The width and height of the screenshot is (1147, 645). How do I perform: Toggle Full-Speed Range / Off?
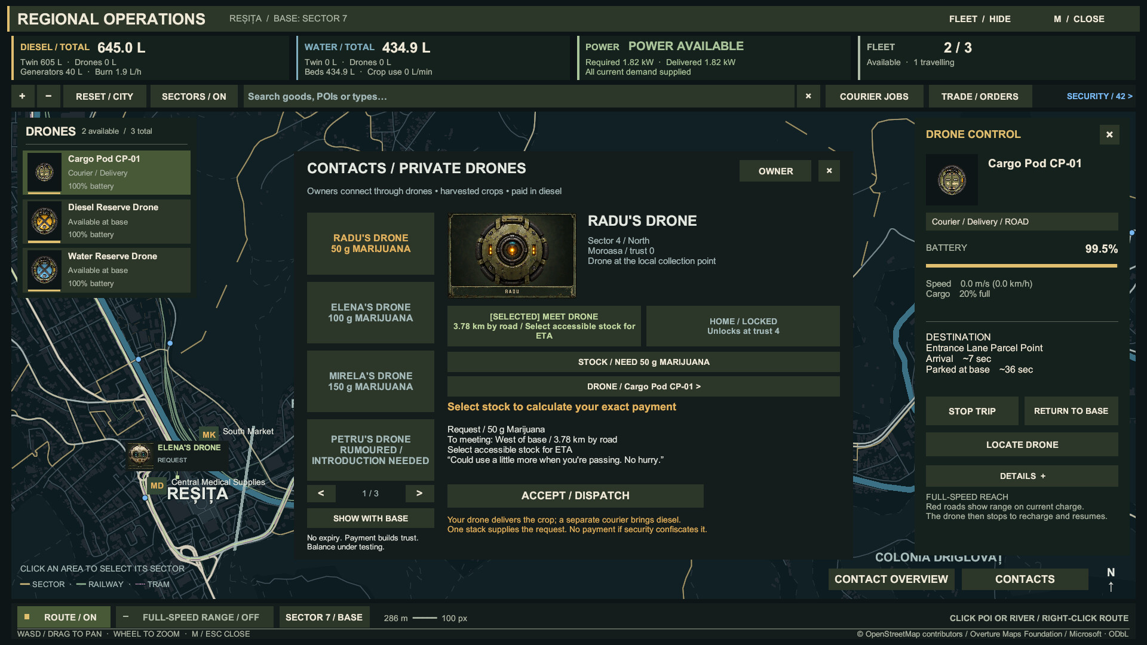(x=195, y=617)
